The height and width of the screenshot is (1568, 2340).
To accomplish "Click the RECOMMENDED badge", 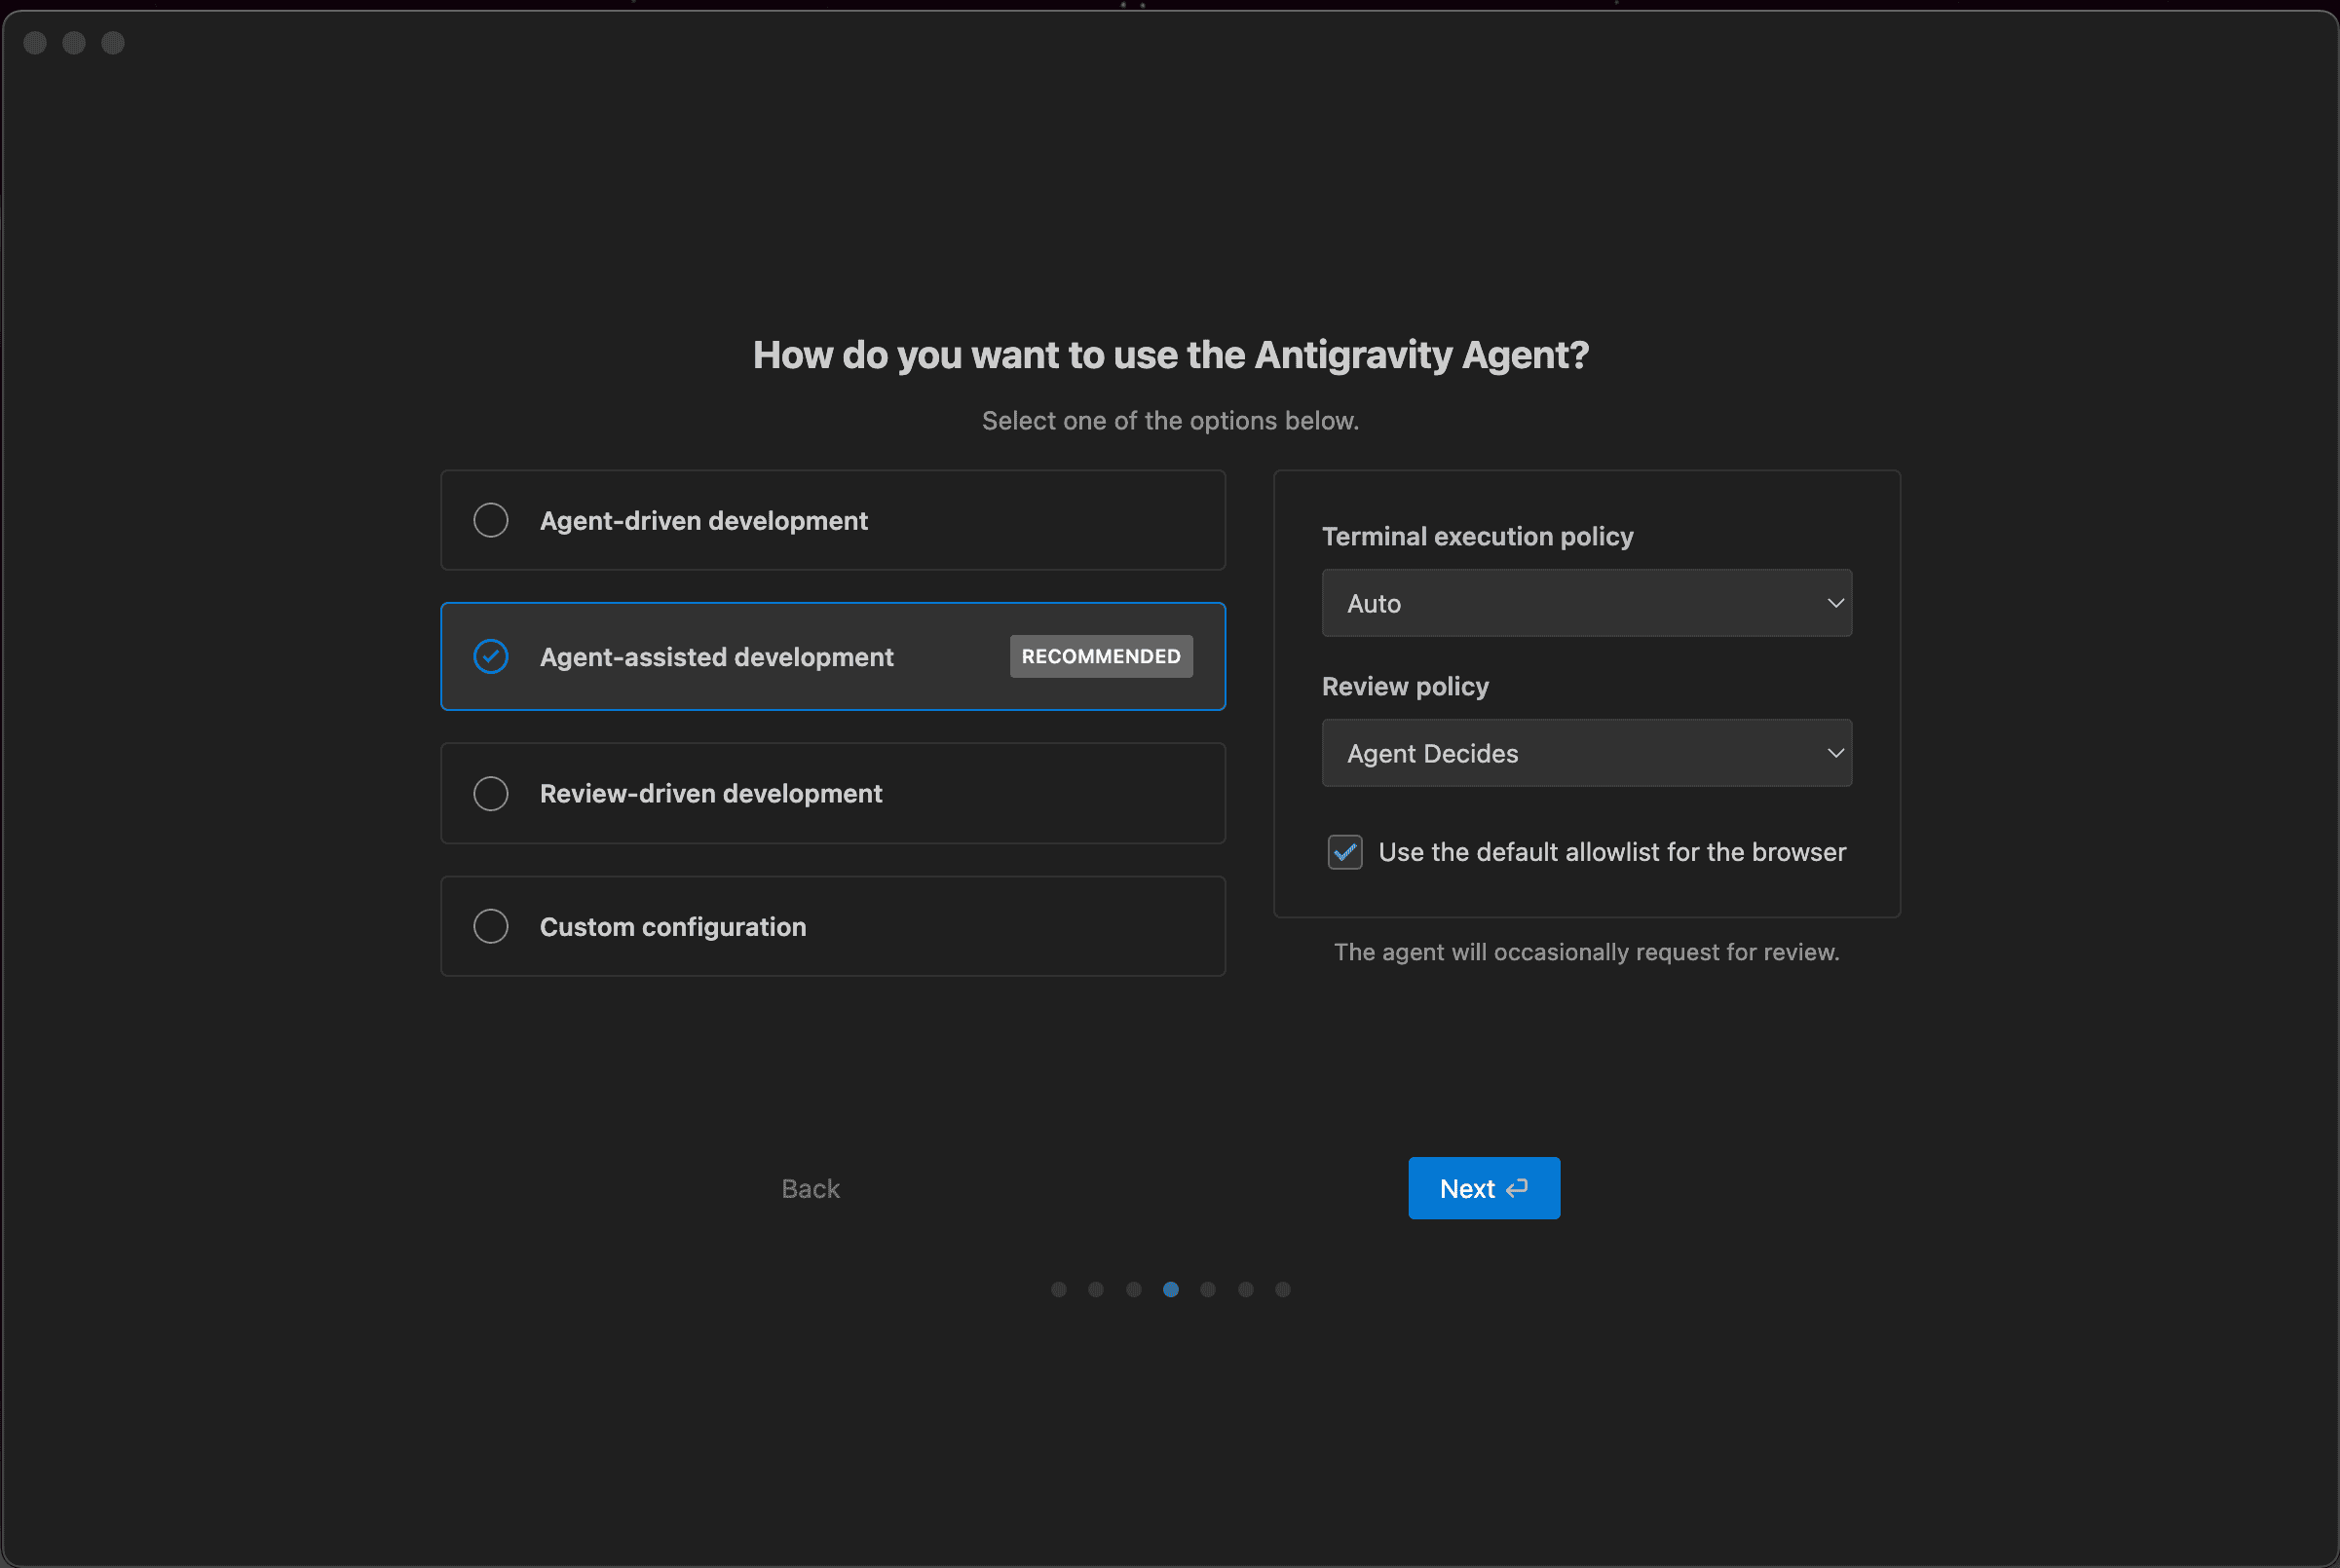I will (x=1100, y=656).
